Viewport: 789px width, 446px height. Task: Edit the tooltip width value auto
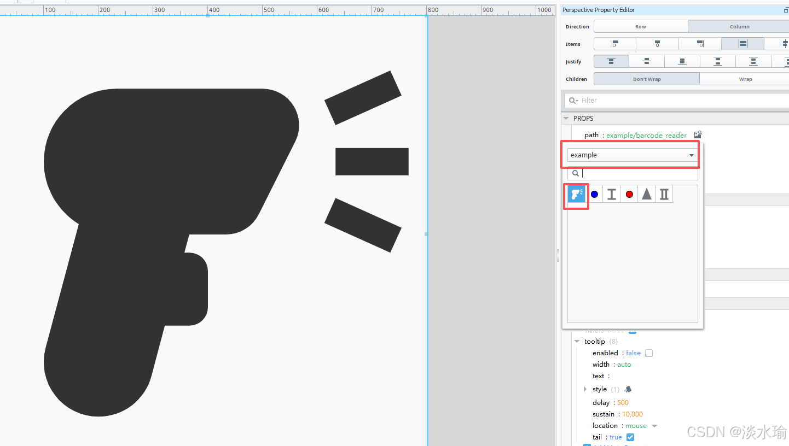point(624,365)
